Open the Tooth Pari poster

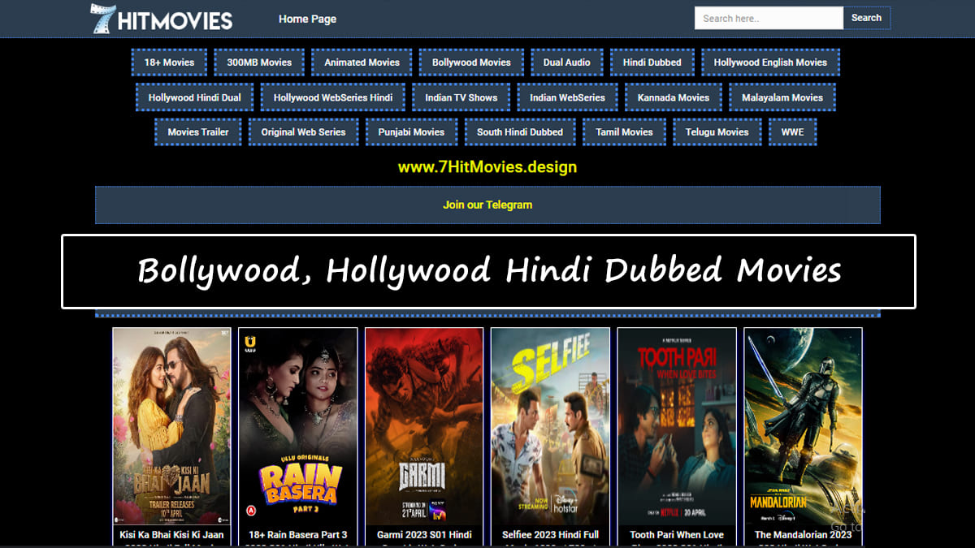point(677,426)
